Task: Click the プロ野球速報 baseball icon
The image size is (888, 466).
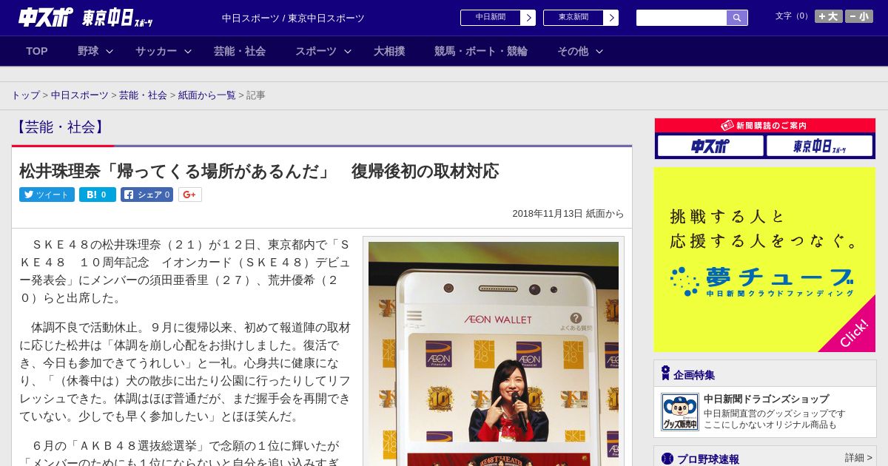Action: pos(667,459)
